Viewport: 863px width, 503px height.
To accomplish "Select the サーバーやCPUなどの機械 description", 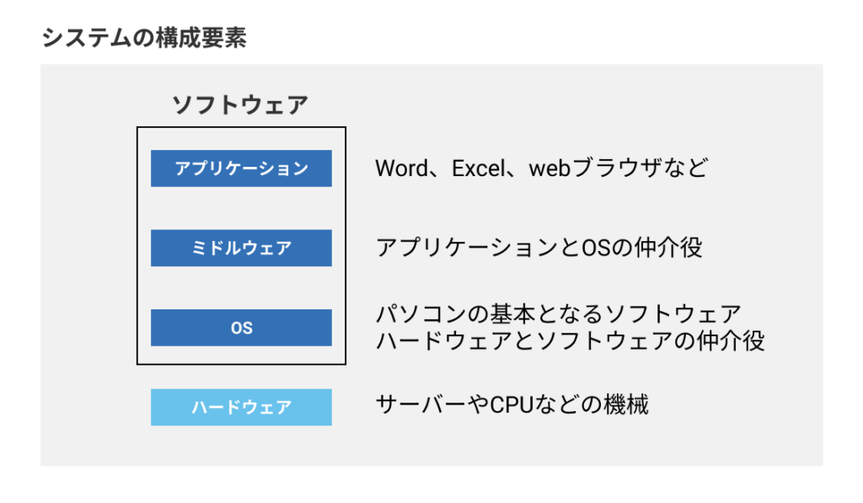I will coord(512,404).
